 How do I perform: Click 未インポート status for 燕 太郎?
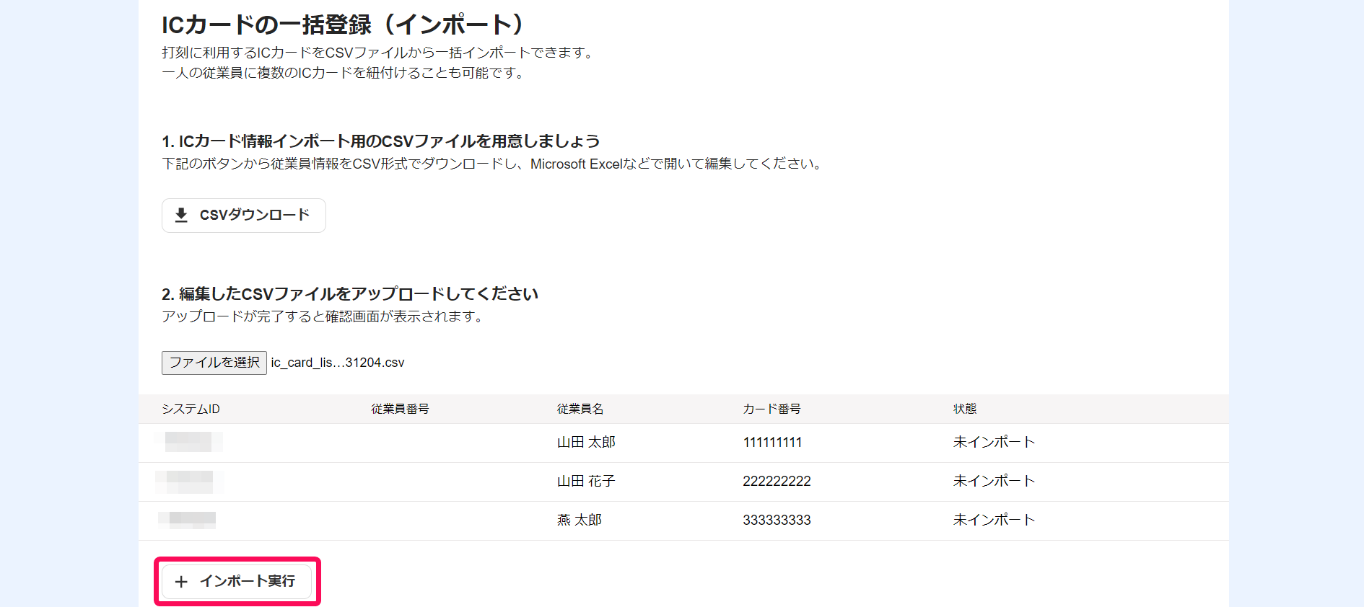(x=994, y=520)
